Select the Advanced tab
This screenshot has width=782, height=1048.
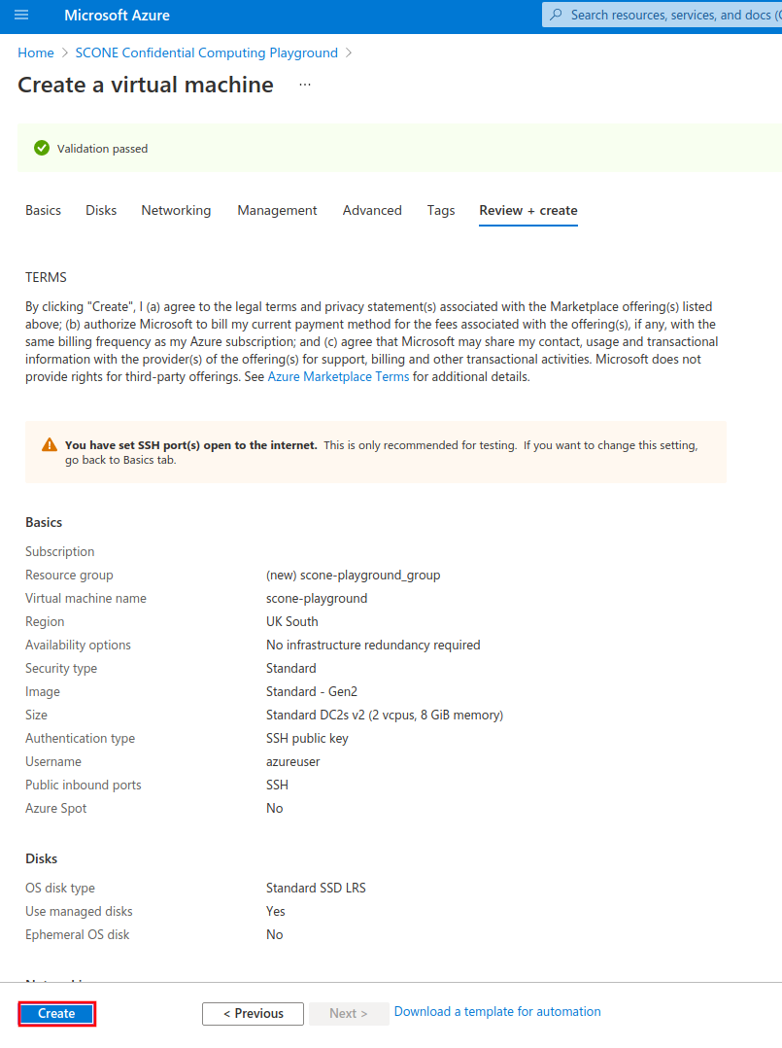tap(372, 210)
